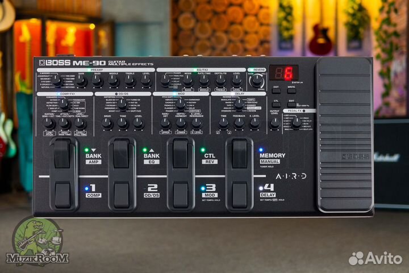The height and width of the screenshot is (273, 409).
Task: Step on the CTL / REV footswitch
Action: [181, 154]
